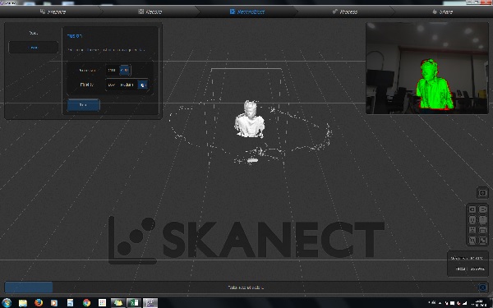This screenshot has height=308, width=493.
Task: Select the Reconstruct tab
Action: [x=247, y=11]
